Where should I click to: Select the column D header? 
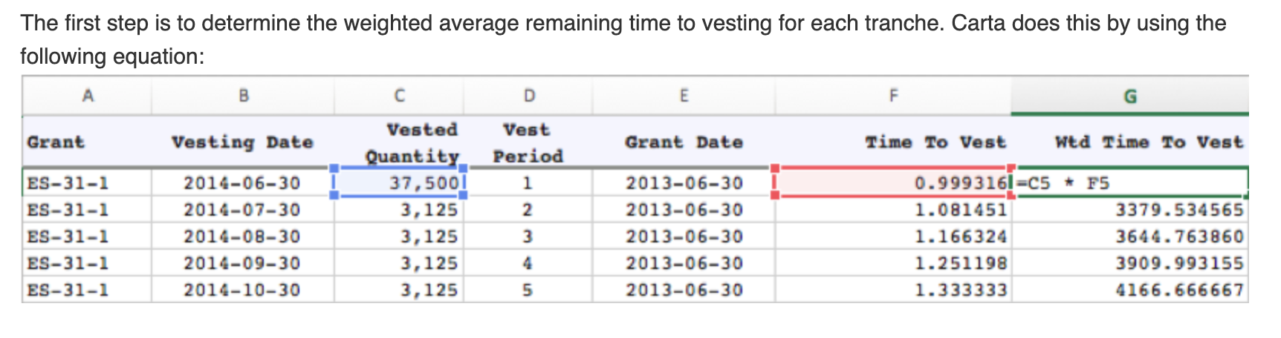click(528, 96)
